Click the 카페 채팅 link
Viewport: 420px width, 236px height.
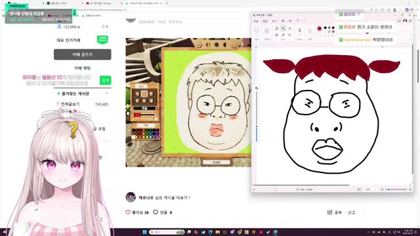pos(83,68)
